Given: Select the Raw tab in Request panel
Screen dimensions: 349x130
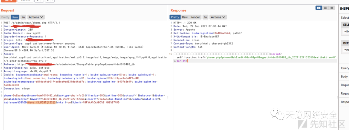Looking at the screenshot, I should click(15, 17).
